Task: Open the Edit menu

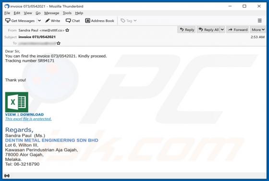Action: 17,13
